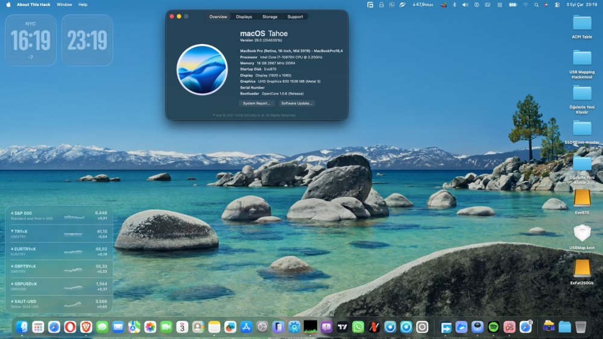
Task: Open WhatsApp from the dock
Action: point(358,327)
